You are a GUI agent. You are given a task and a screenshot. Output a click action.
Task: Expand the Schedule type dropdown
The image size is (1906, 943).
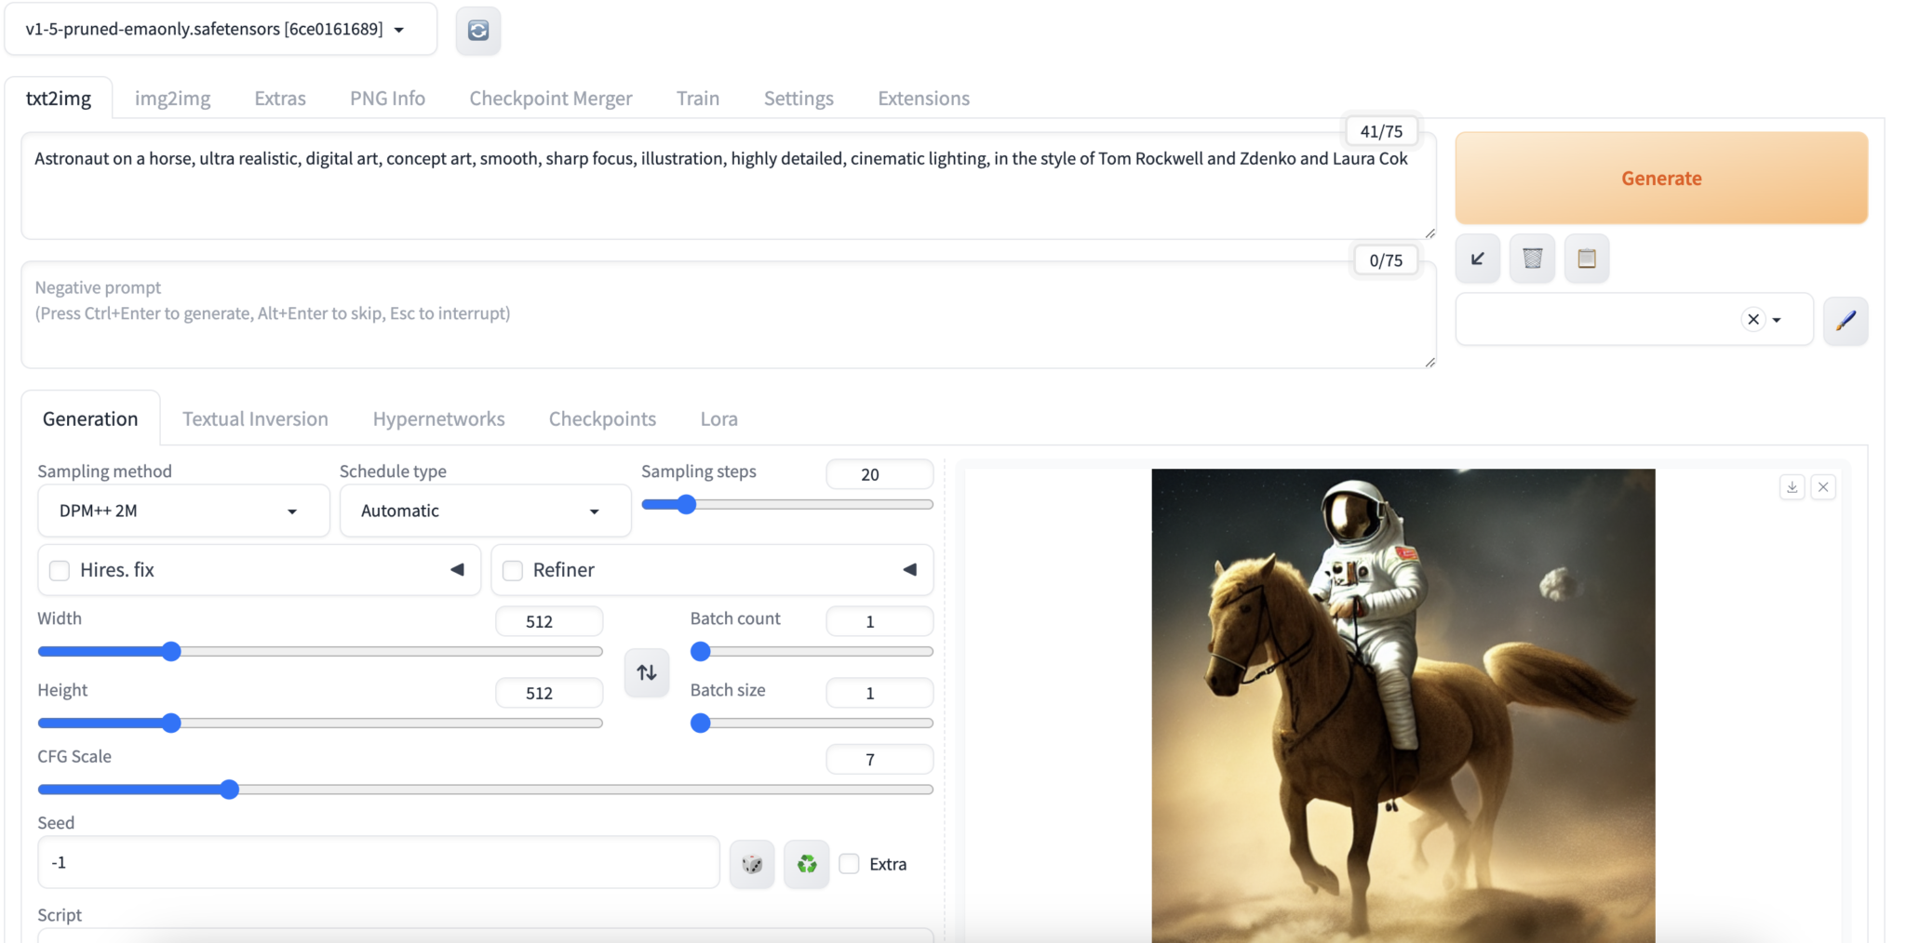coord(485,511)
